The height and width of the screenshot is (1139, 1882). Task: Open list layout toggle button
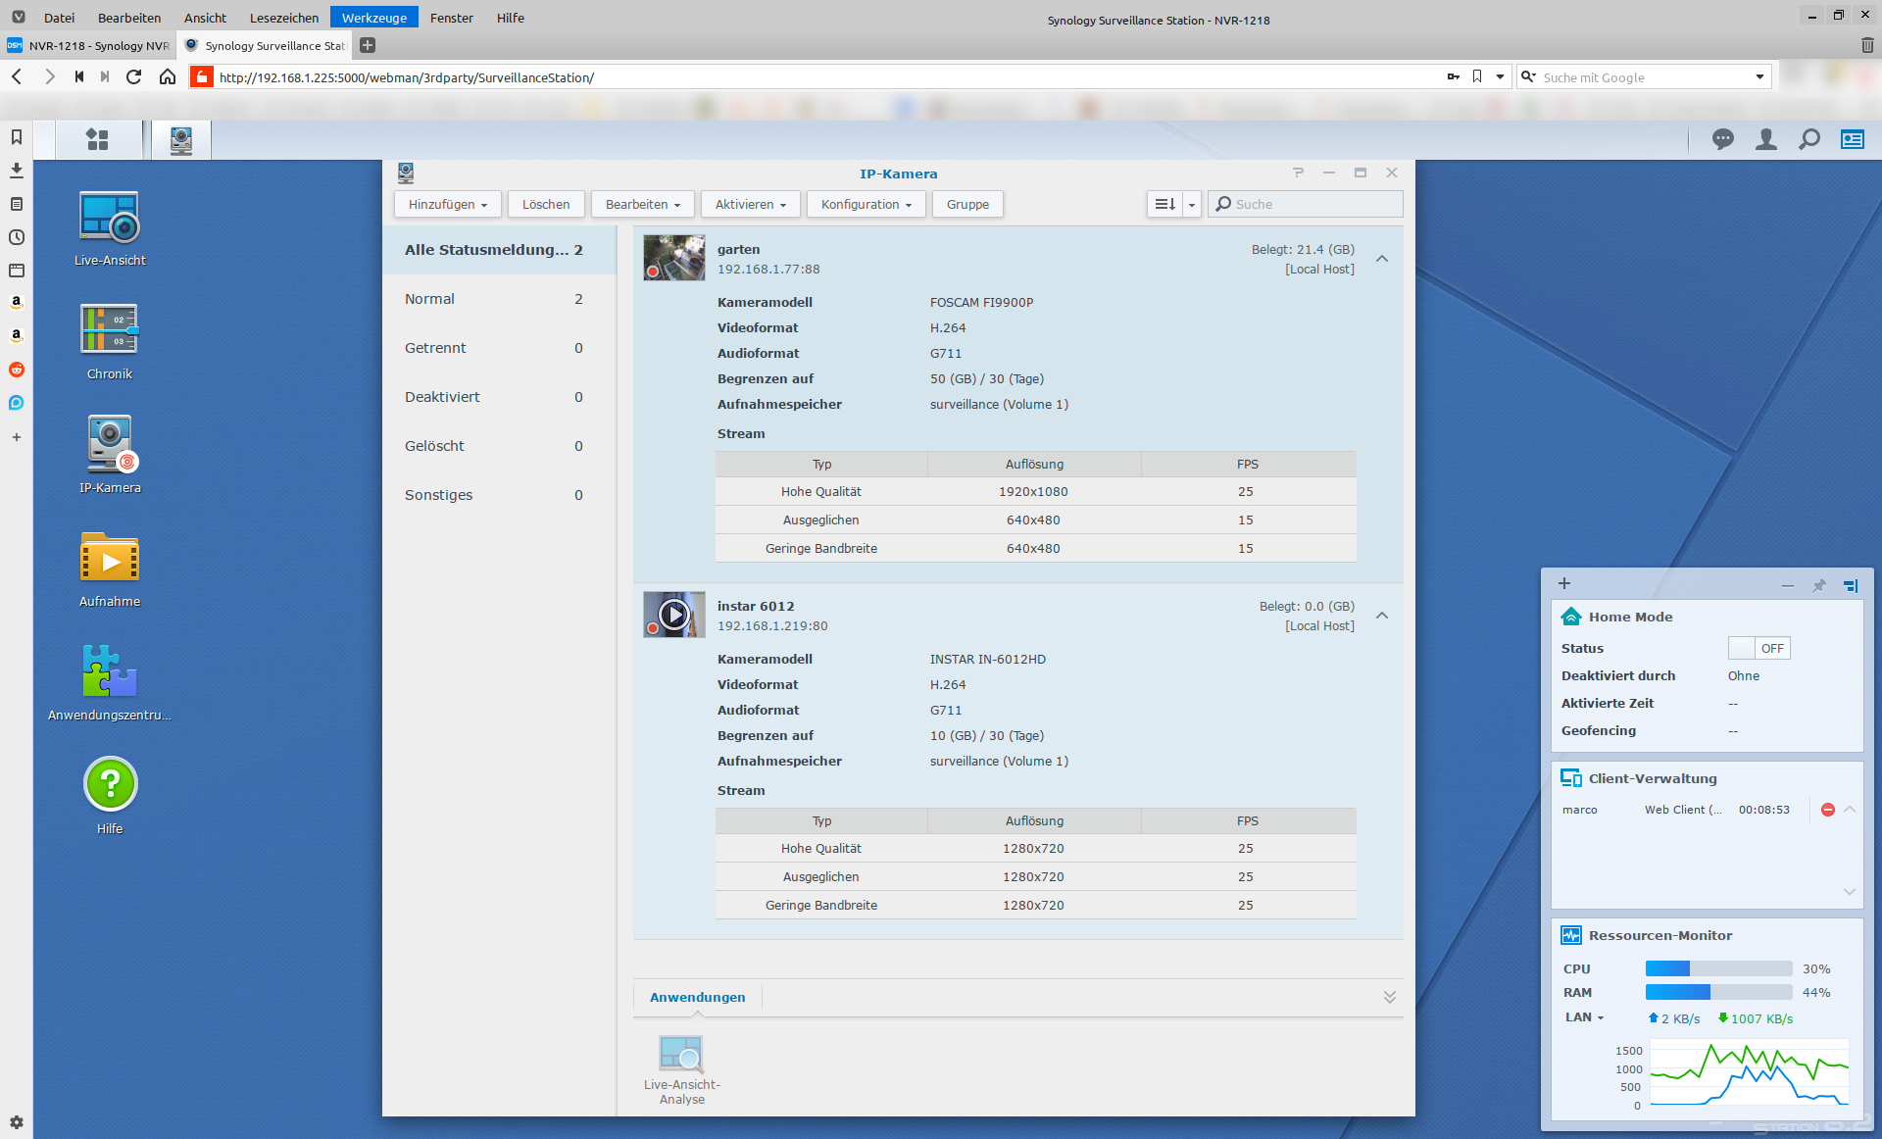(1165, 204)
